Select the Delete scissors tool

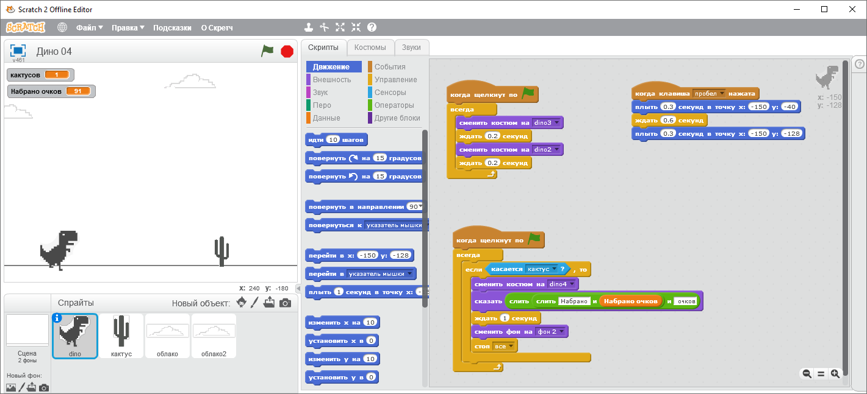click(x=325, y=27)
